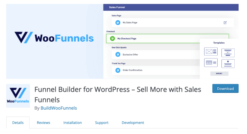Click the blue icon beside My Sales Page
This screenshot has width=247, height=134.
point(118,23)
